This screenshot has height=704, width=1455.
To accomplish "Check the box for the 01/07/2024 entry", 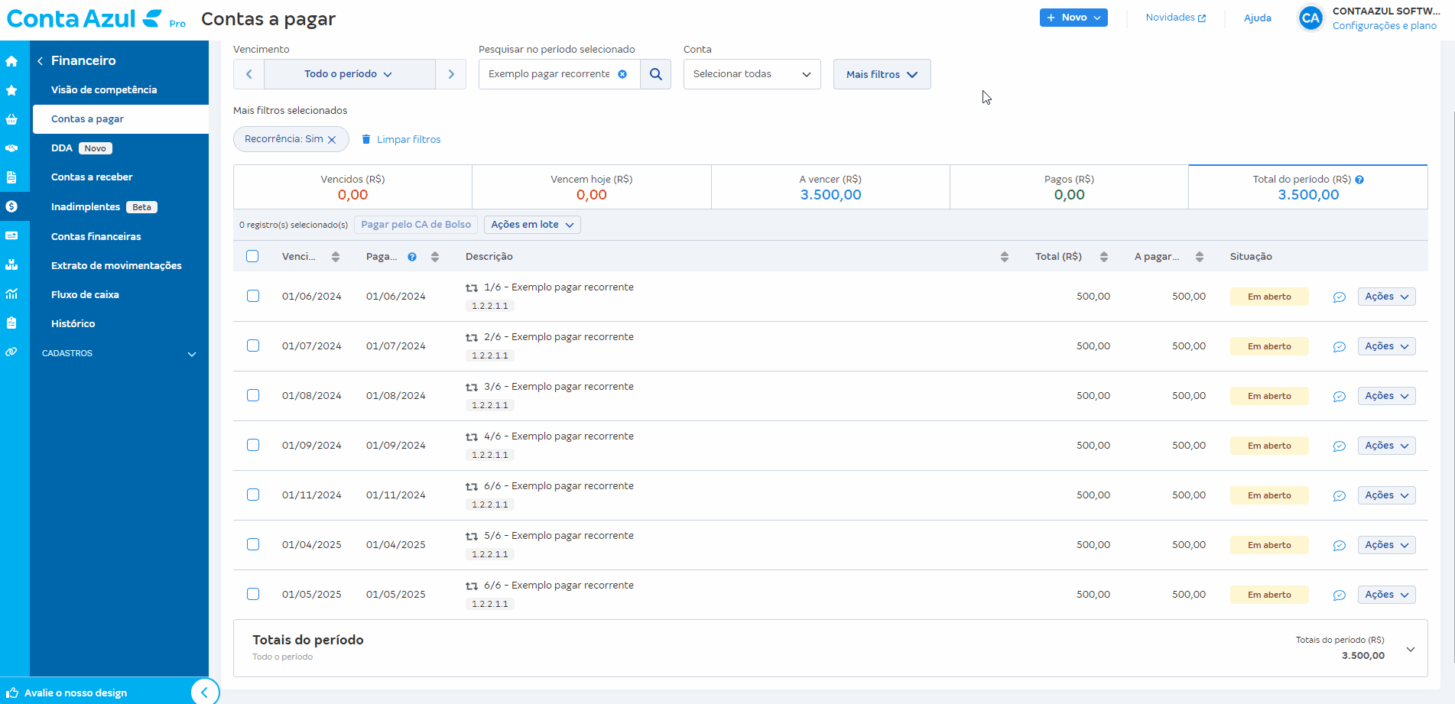I will [253, 346].
